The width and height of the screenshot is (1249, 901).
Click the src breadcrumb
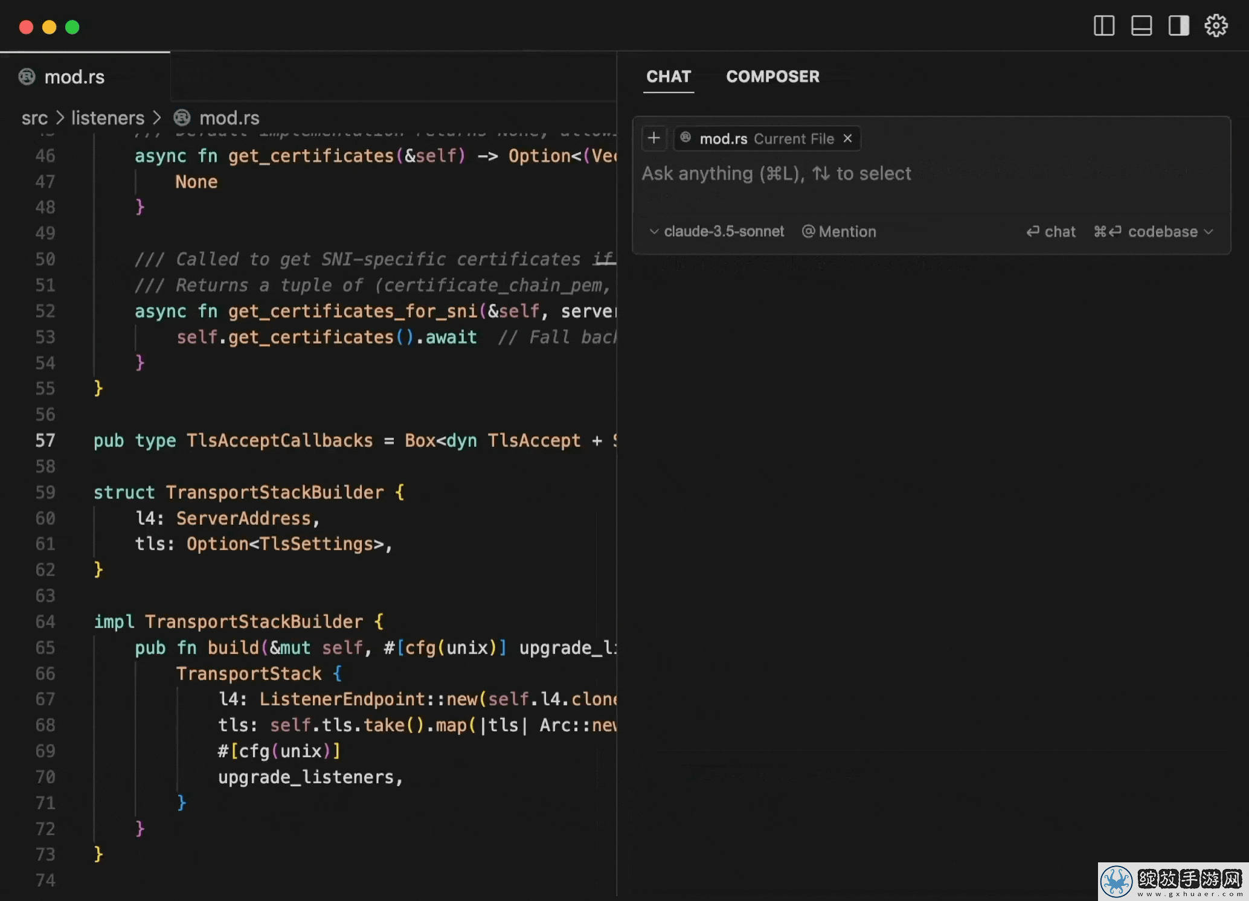tap(34, 118)
